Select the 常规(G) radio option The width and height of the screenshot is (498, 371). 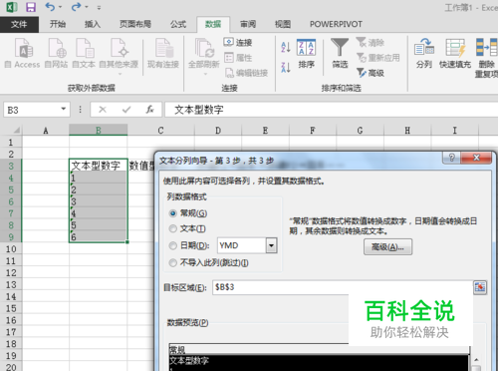(173, 213)
